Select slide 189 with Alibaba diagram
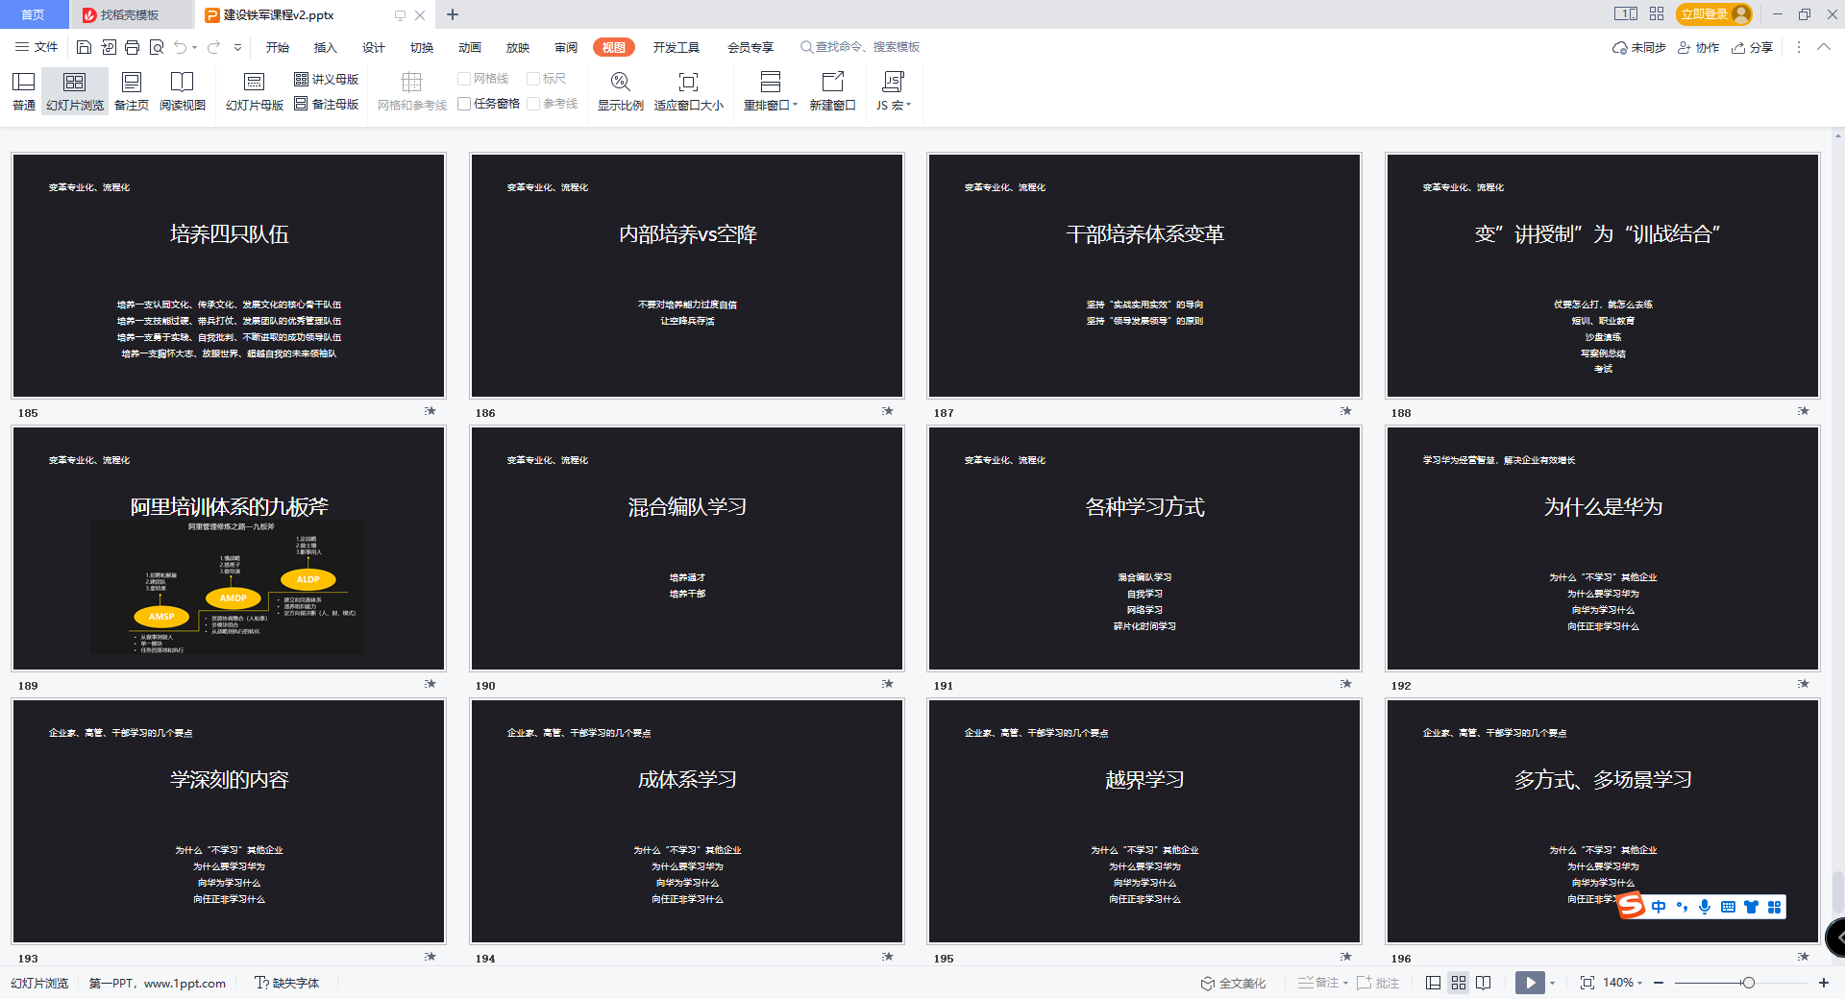Viewport: 1845px width, 999px height. [229, 548]
